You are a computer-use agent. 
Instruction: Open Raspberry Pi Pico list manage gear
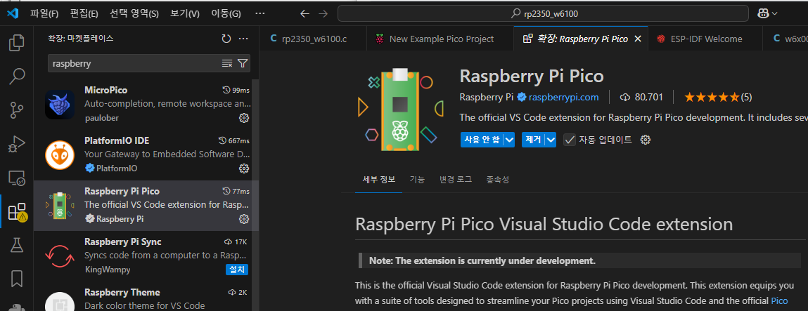(244, 218)
